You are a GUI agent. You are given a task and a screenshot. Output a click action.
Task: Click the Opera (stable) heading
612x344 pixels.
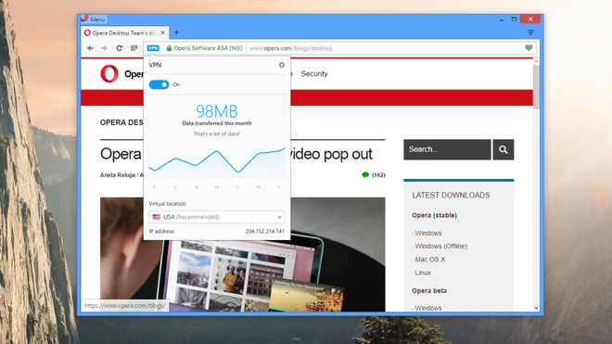[x=434, y=215]
